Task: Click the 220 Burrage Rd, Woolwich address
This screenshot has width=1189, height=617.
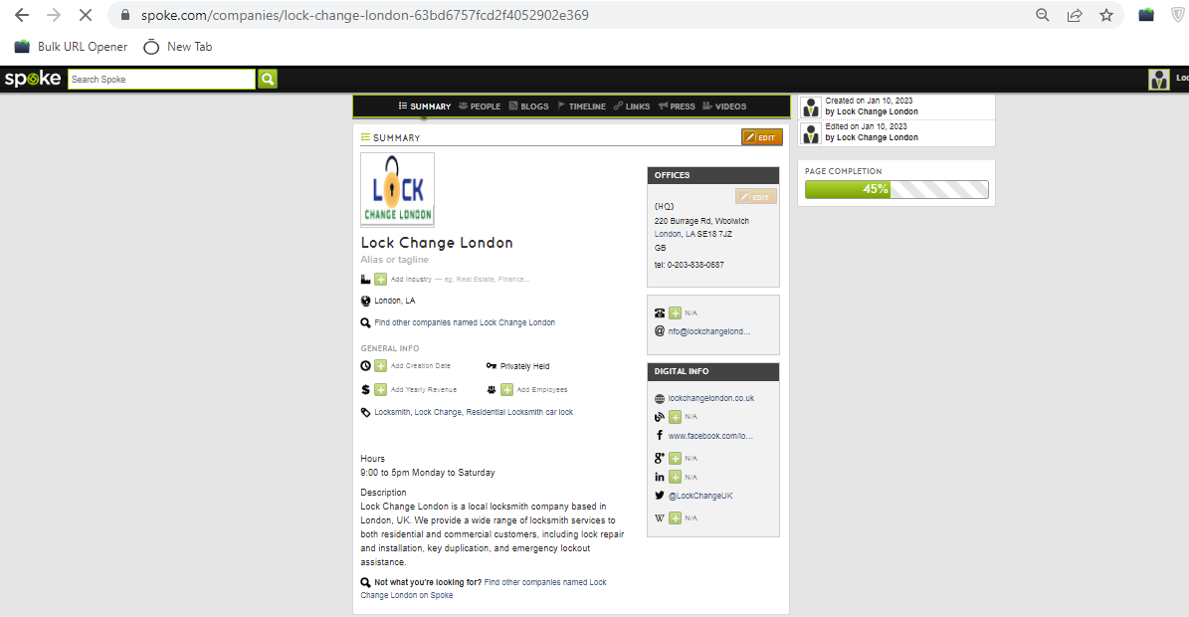Action: (701, 221)
